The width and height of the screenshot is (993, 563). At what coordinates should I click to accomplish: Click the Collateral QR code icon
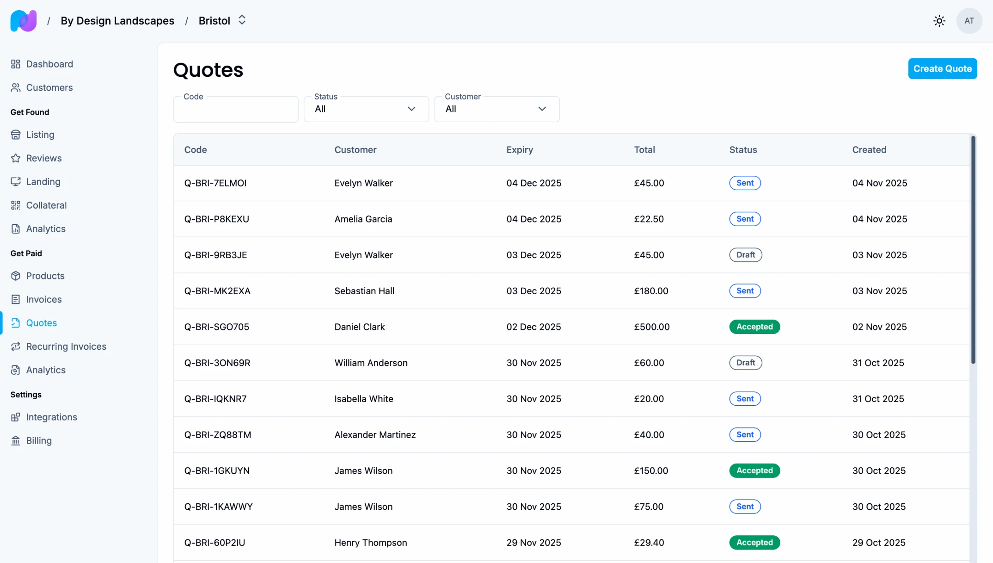coord(16,205)
